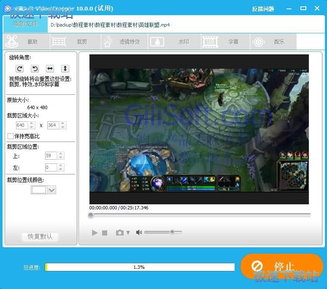Rotate video clockwise with the rotate-right icon
This screenshot has width=327, height=289.
coord(19,69)
